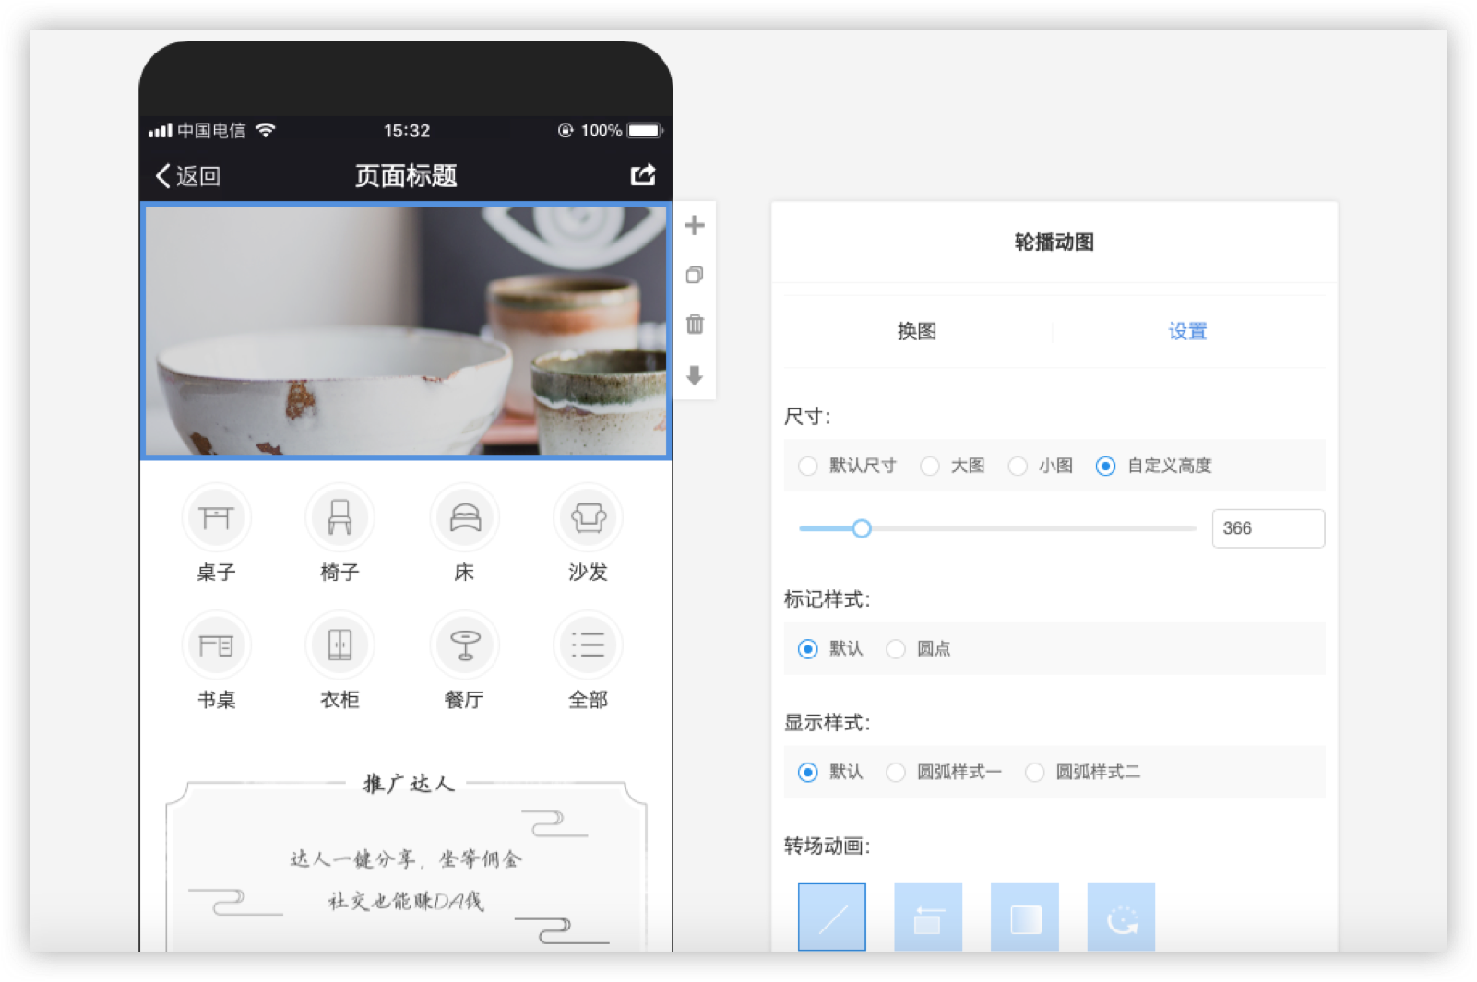
Task: Move the carousel down with the arrow icon
Action: (x=695, y=375)
